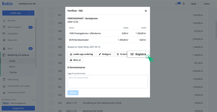Open Tillgångar submenu item

(x=13, y=72)
